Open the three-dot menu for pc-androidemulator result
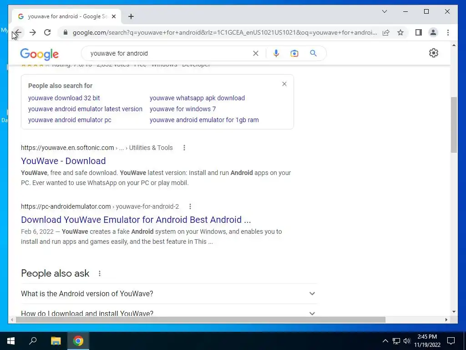The width and height of the screenshot is (466, 350). (x=190, y=206)
